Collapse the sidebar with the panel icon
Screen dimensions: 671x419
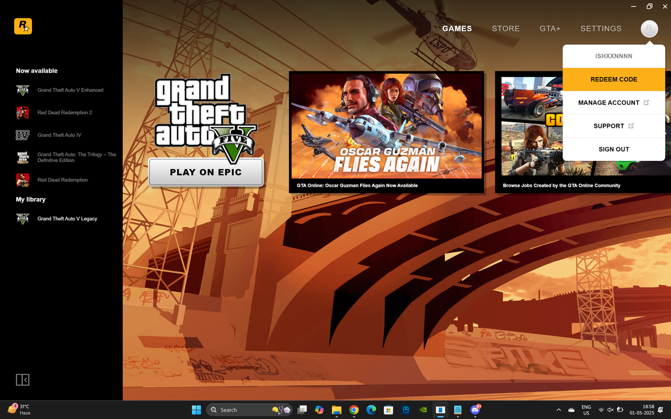(x=23, y=380)
